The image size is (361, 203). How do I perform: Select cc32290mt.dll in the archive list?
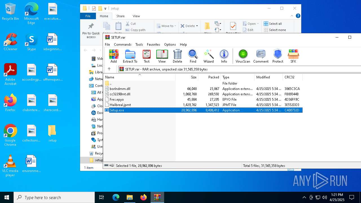(x=203, y=94)
